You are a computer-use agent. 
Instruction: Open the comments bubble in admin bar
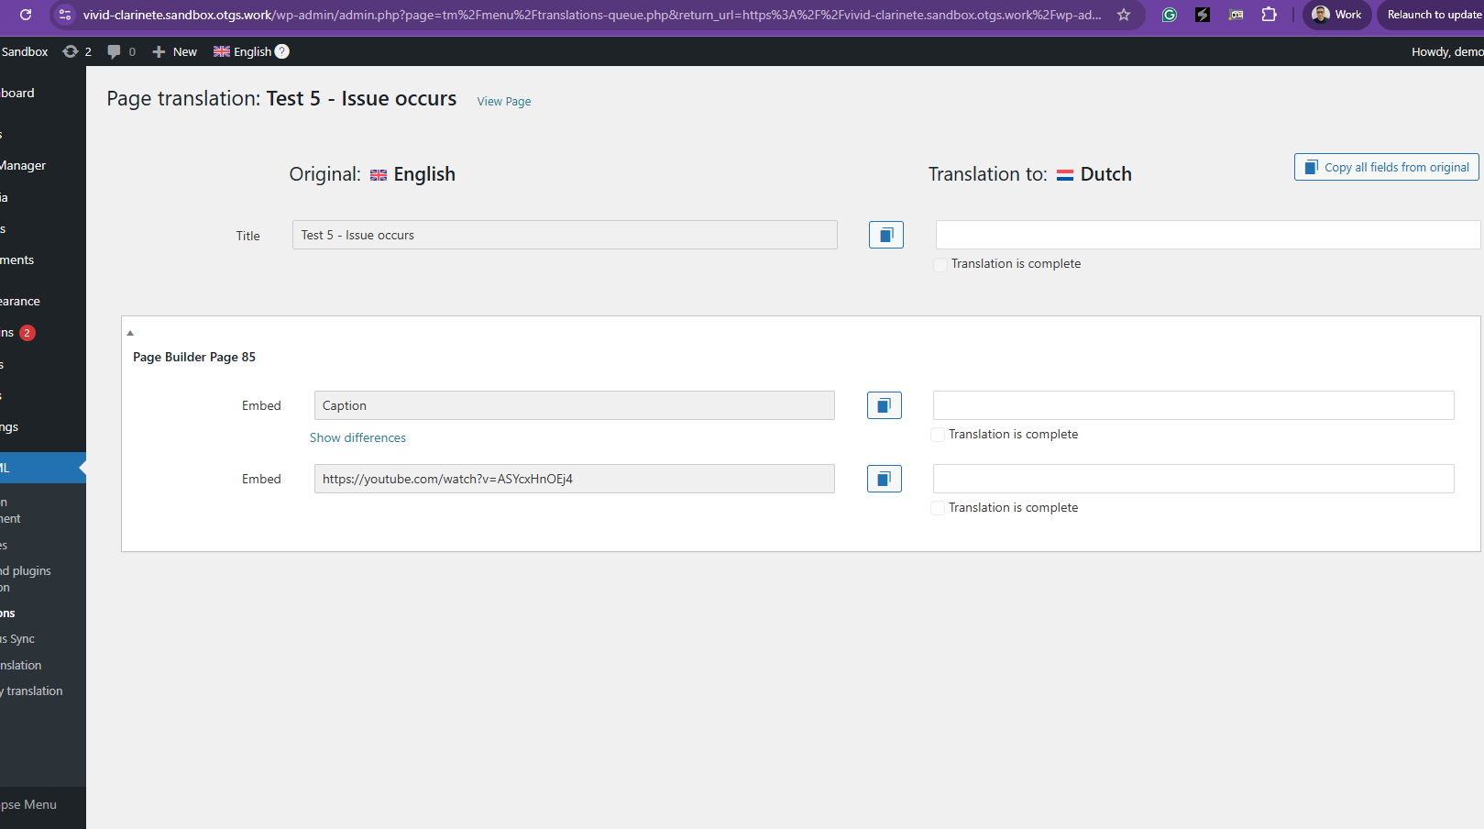point(120,51)
